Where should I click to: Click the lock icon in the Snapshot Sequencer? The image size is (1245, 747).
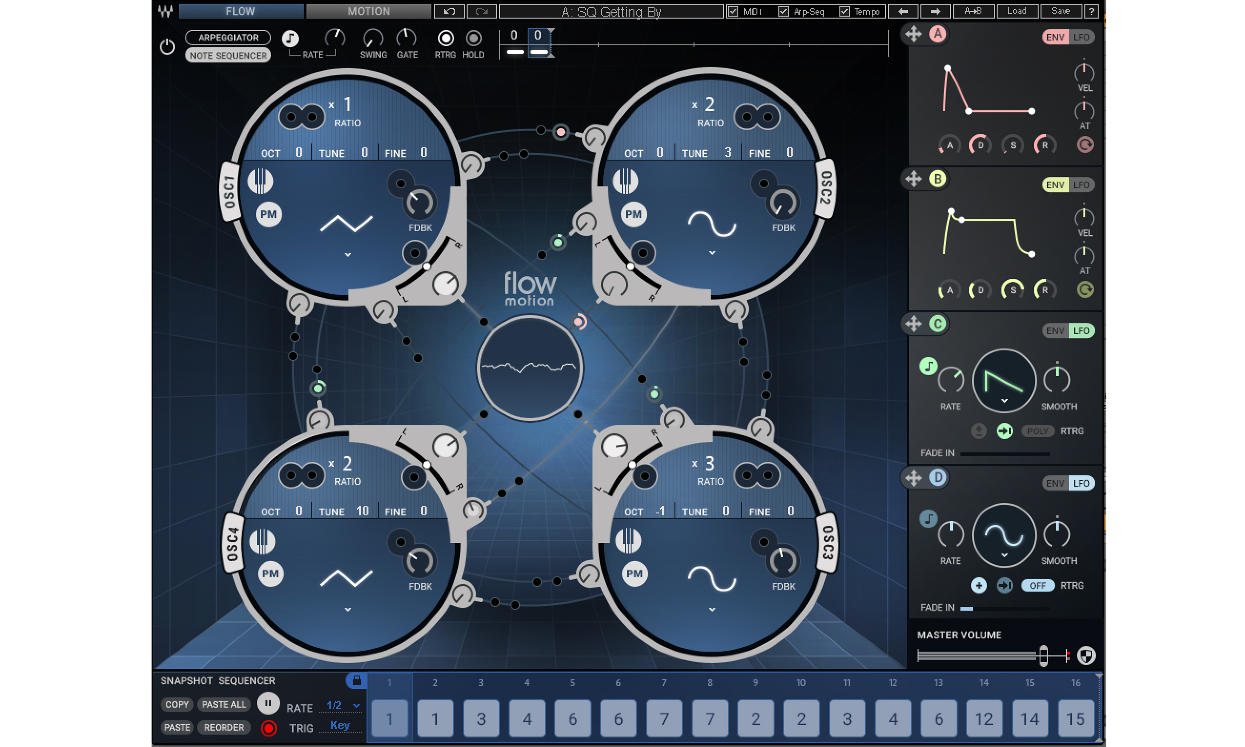[358, 680]
